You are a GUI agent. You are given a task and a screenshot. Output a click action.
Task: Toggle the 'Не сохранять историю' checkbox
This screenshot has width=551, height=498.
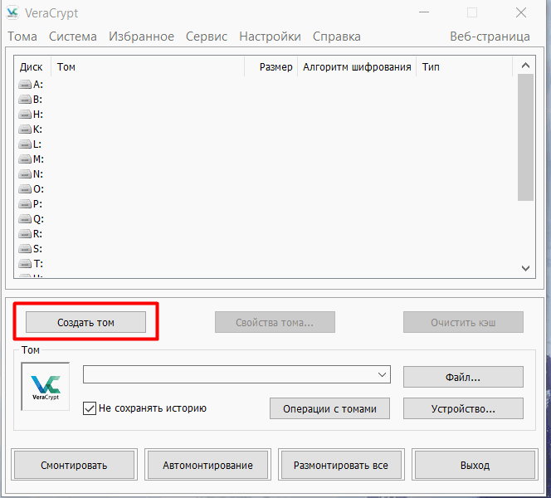click(90, 408)
